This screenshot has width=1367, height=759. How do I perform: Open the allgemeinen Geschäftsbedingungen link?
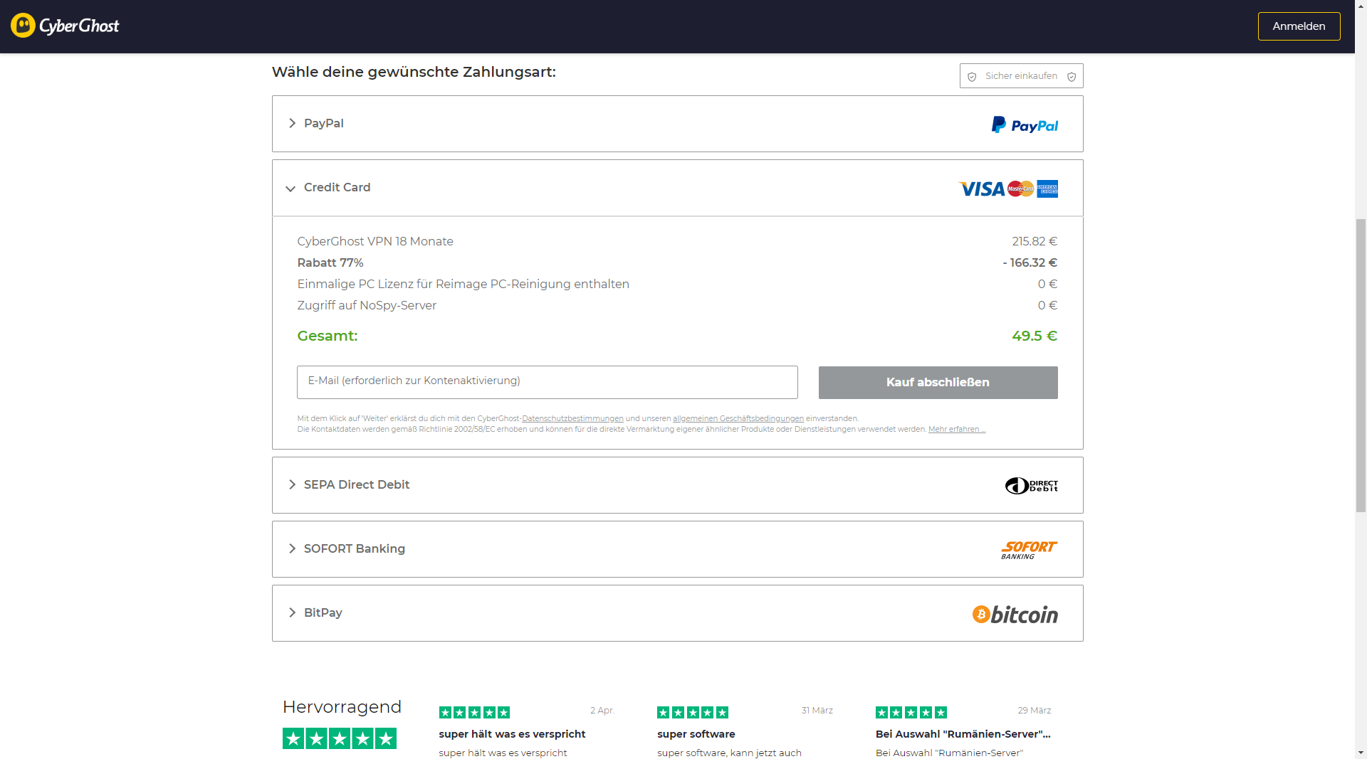[x=738, y=418]
